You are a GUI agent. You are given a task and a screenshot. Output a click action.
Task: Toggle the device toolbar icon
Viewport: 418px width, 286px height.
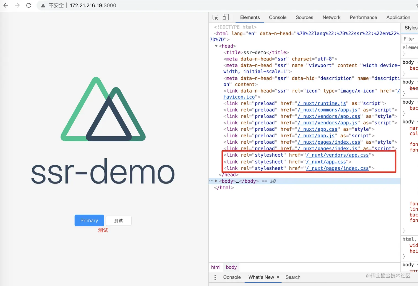point(226,17)
